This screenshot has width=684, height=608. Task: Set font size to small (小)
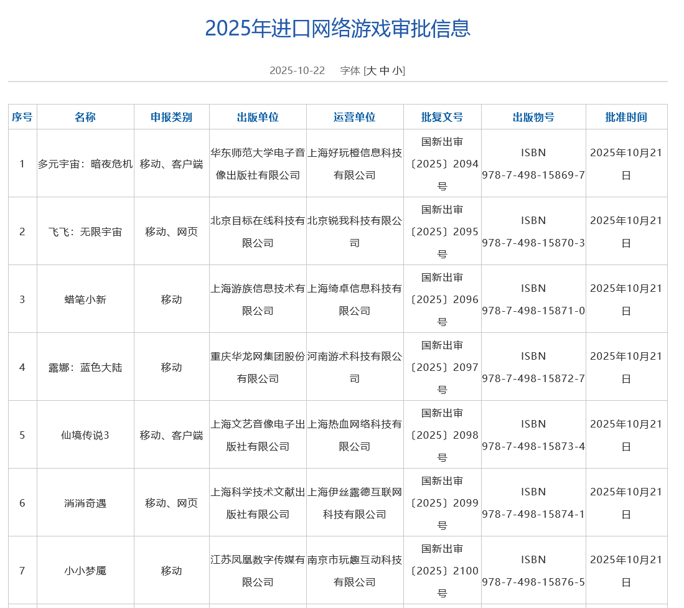[x=397, y=70]
